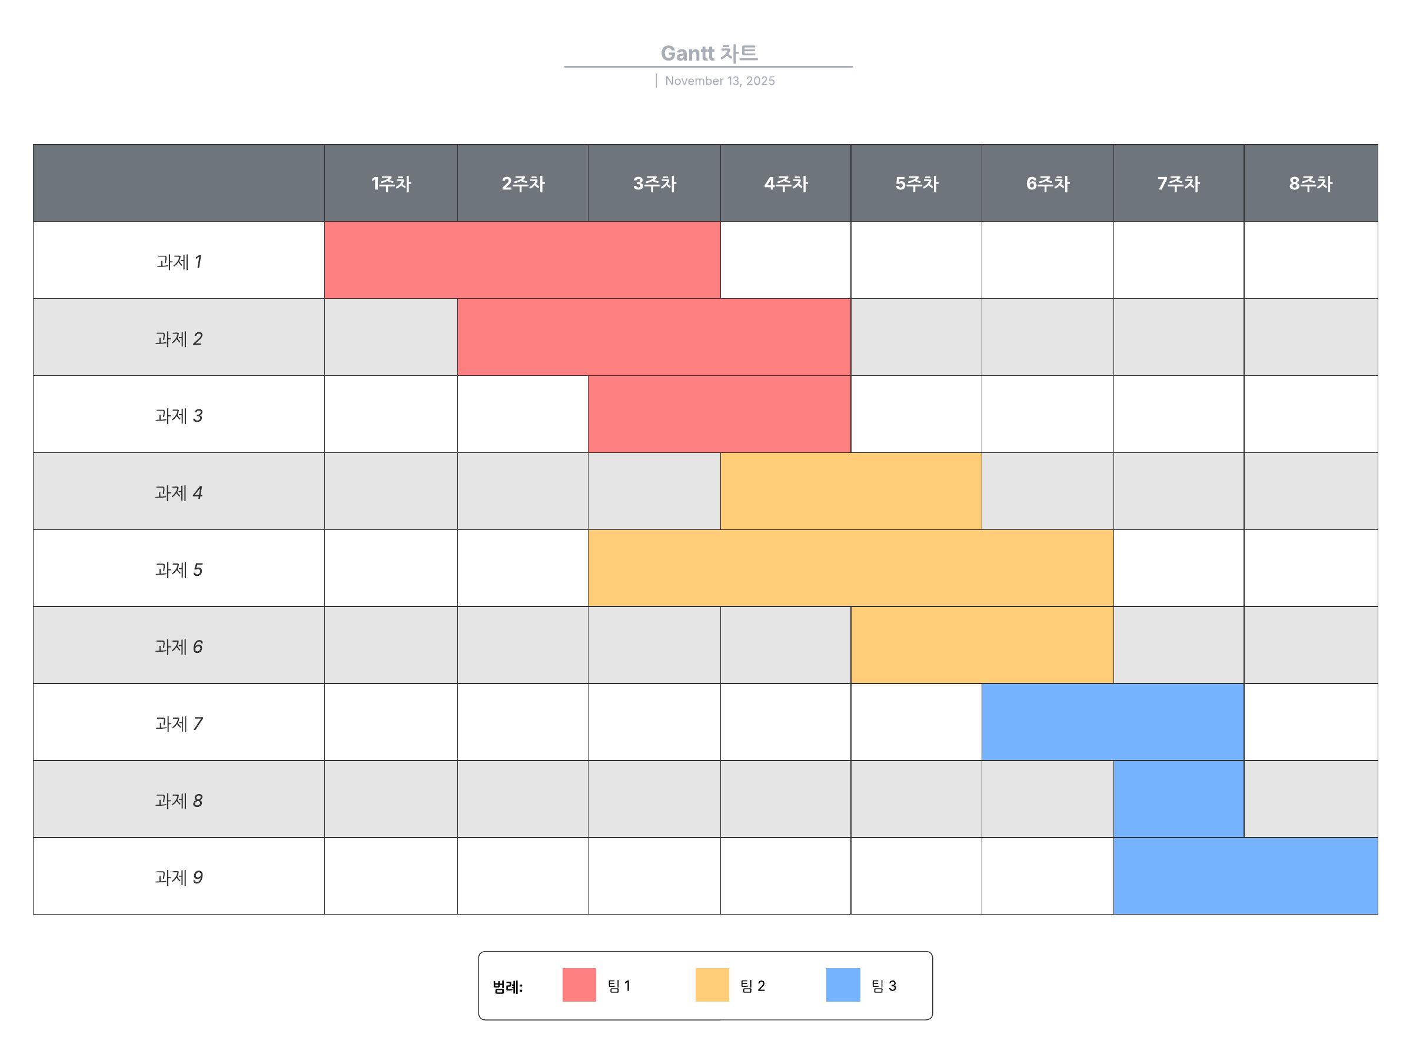The width and height of the screenshot is (1413, 1054).
Task: Click the orange bar for 과제 4
Action: pos(851,491)
